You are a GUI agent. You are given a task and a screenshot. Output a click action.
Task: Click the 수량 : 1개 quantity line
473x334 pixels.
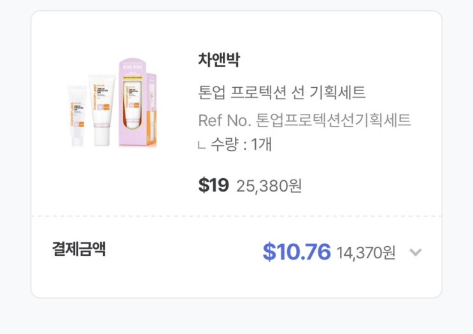241,145
